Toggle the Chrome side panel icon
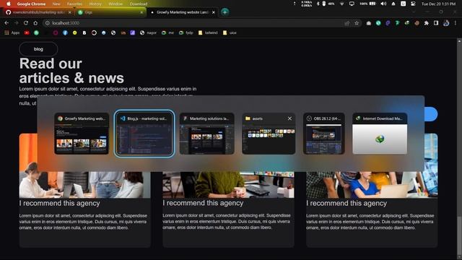Viewport: 462px width, 260px height. click(436, 23)
